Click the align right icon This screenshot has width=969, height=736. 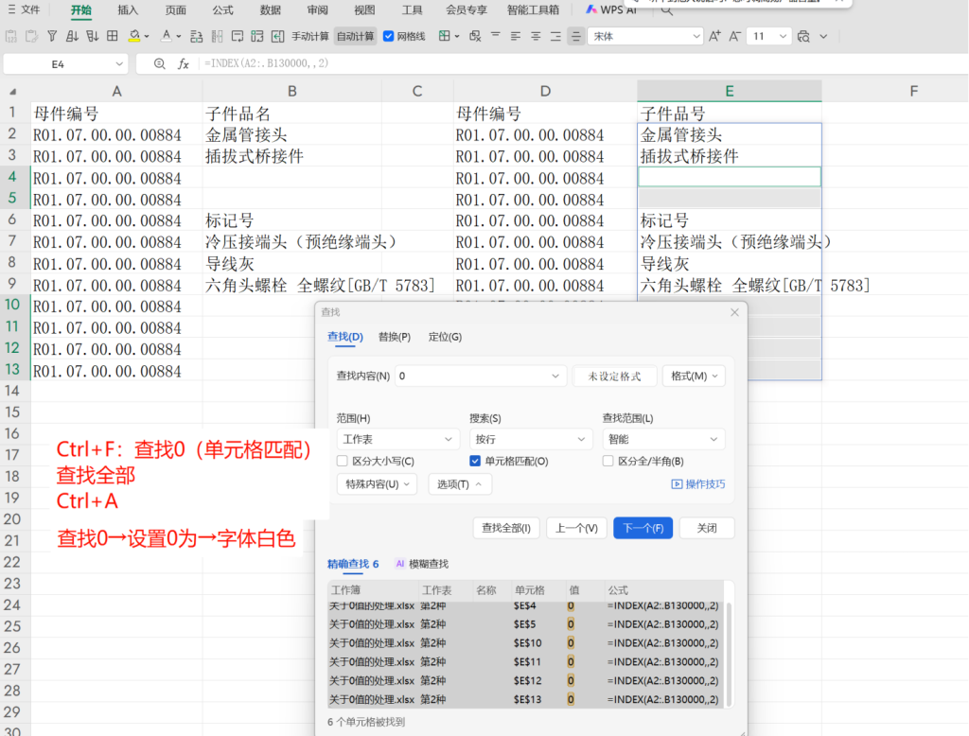click(x=555, y=37)
